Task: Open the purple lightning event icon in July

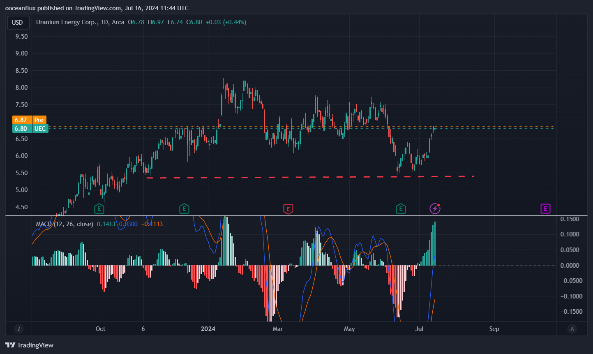Action: click(435, 209)
